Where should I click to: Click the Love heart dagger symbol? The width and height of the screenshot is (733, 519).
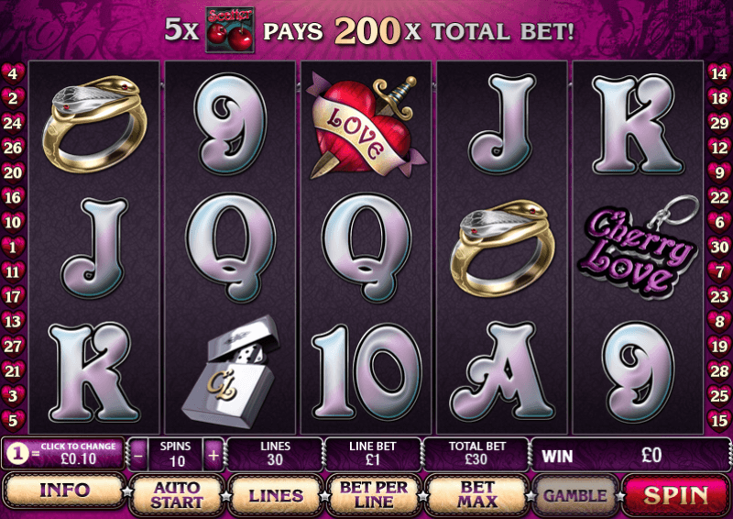click(x=366, y=127)
